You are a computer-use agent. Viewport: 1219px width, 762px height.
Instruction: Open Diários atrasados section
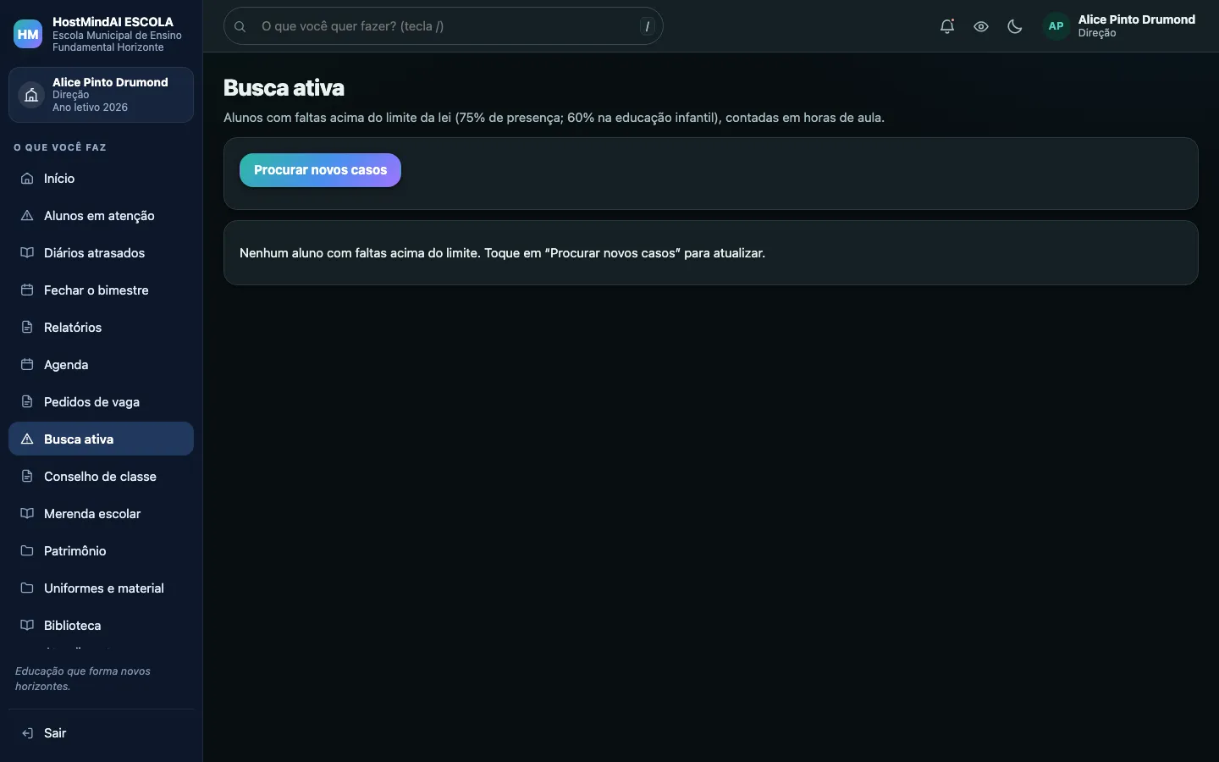[101, 253]
